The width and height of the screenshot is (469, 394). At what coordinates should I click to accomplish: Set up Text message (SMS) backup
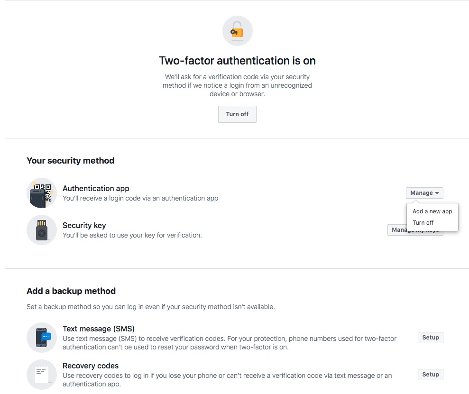430,338
